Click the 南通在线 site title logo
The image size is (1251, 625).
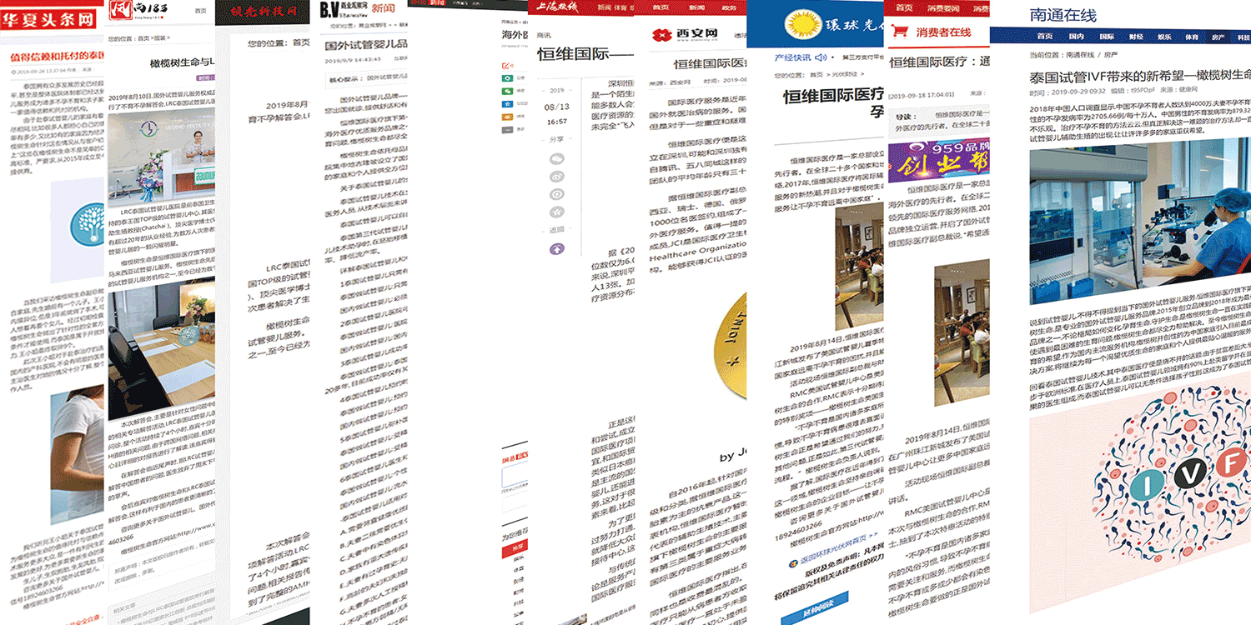1063,14
